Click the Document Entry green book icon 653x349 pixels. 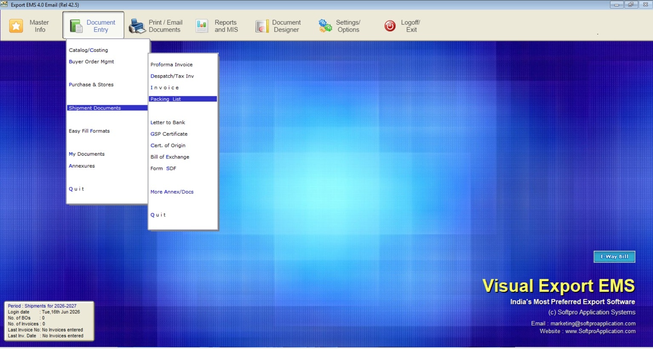click(x=76, y=26)
